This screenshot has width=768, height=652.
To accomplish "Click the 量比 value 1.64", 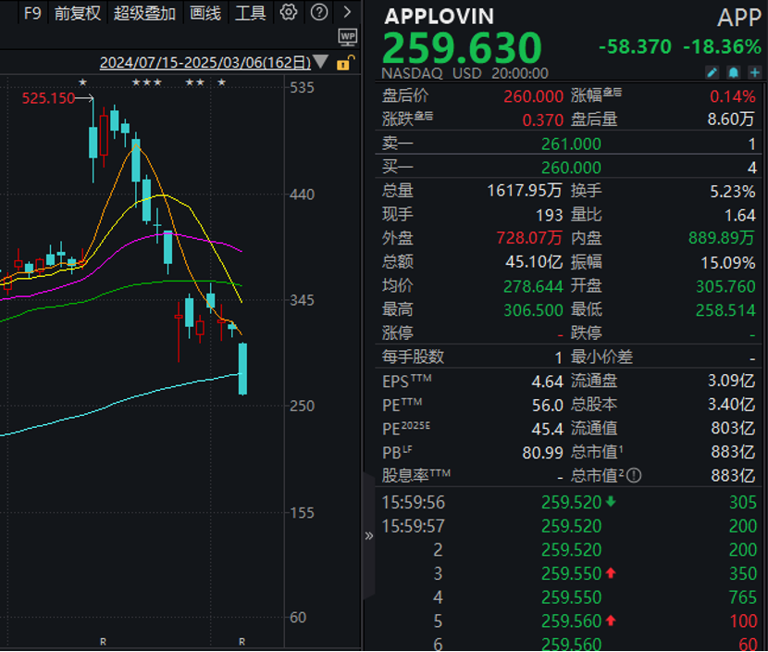I will (x=740, y=215).
